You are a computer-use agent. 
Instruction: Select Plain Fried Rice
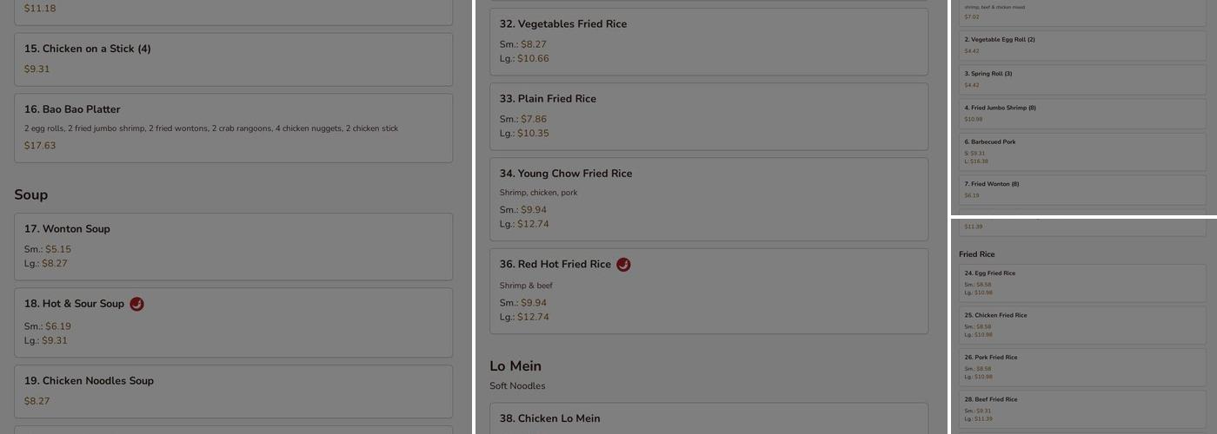[x=708, y=116]
